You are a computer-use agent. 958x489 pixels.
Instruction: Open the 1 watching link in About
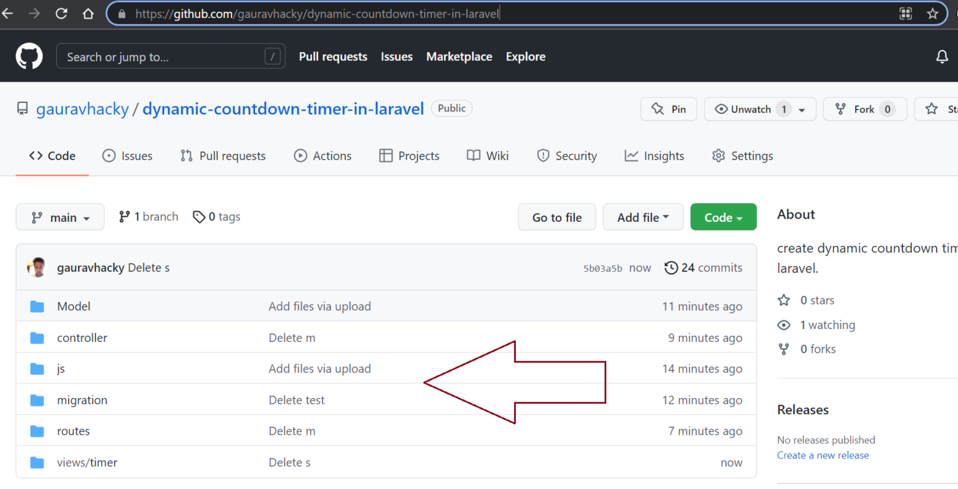coord(816,325)
